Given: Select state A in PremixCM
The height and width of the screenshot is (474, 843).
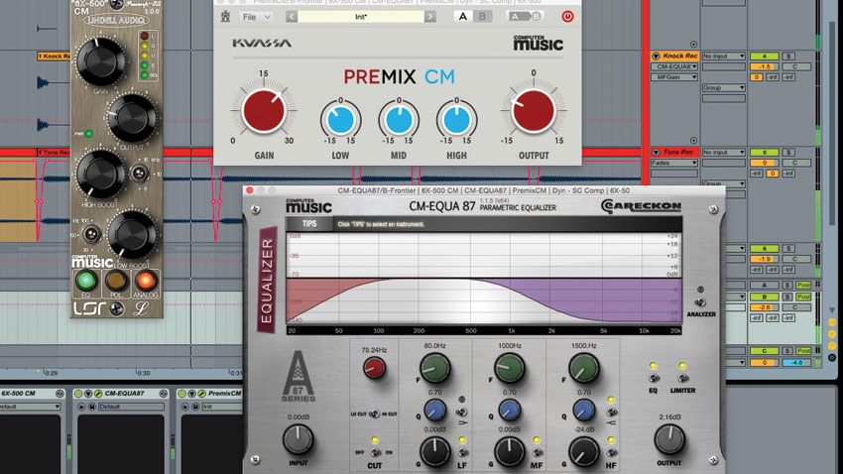Looking at the screenshot, I should pos(463,17).
